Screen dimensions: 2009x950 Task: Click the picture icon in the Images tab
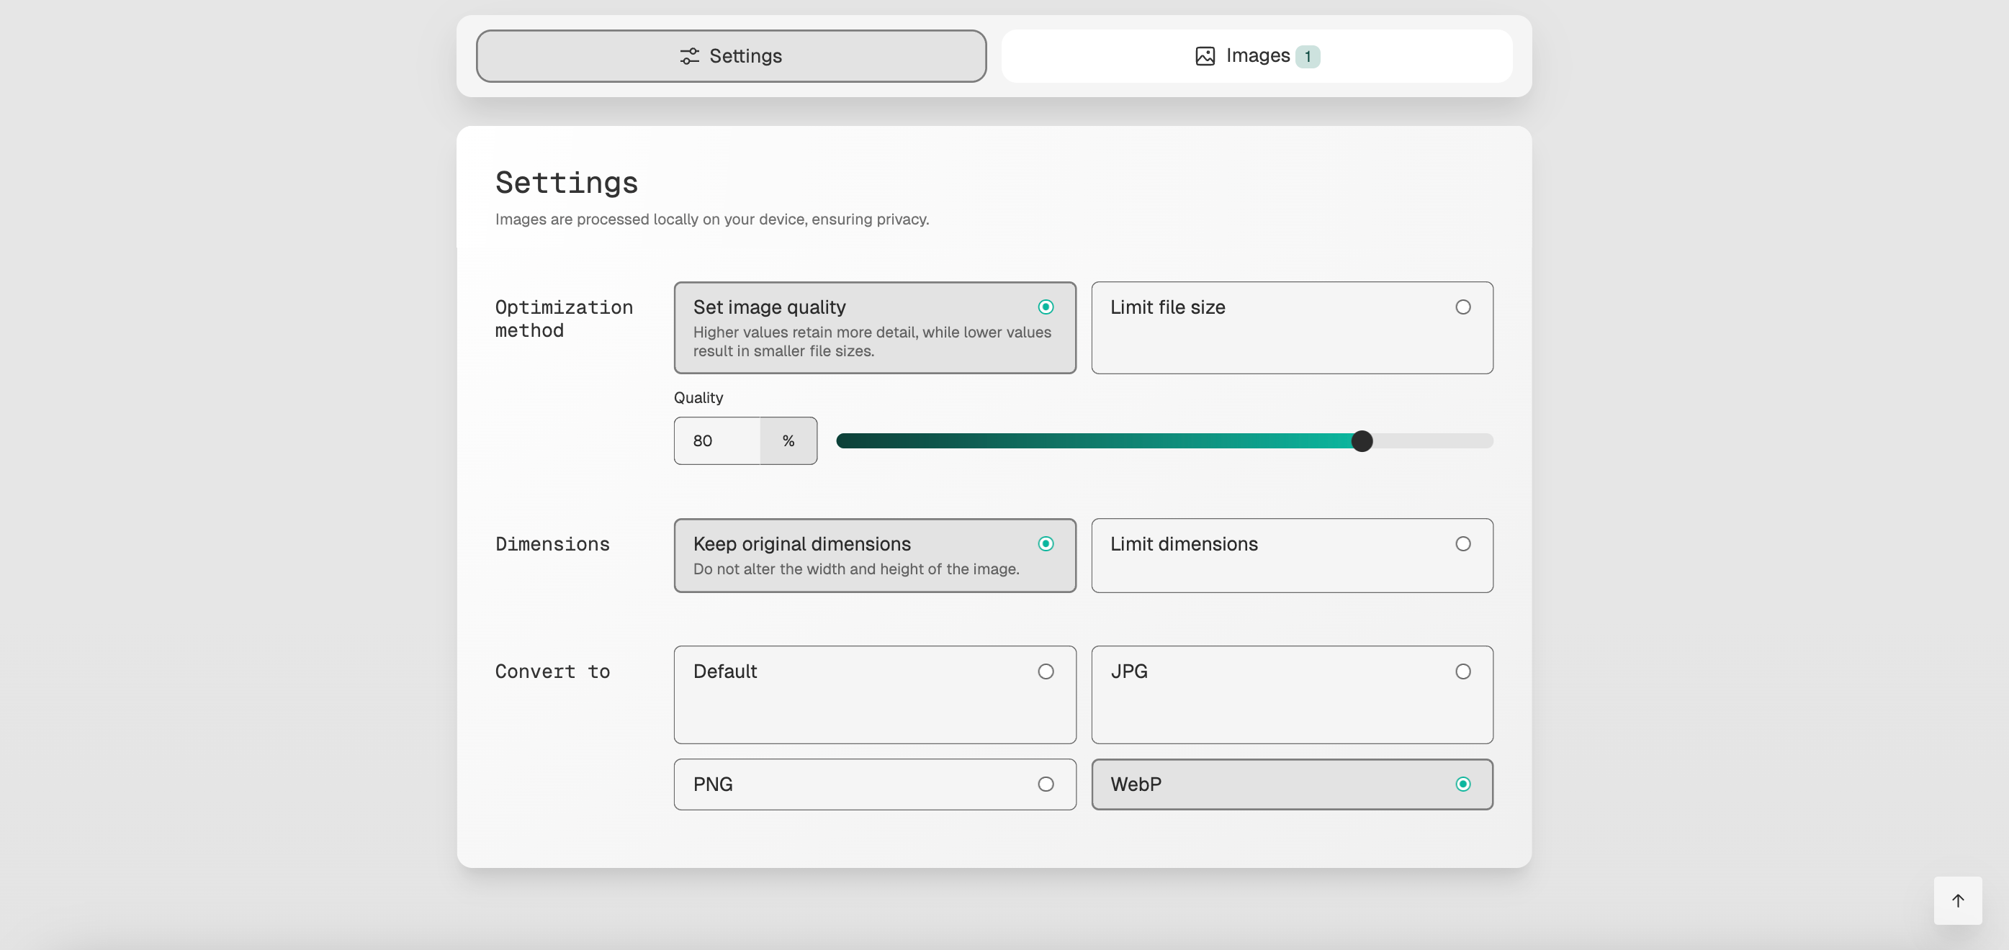pos(1204,56)
